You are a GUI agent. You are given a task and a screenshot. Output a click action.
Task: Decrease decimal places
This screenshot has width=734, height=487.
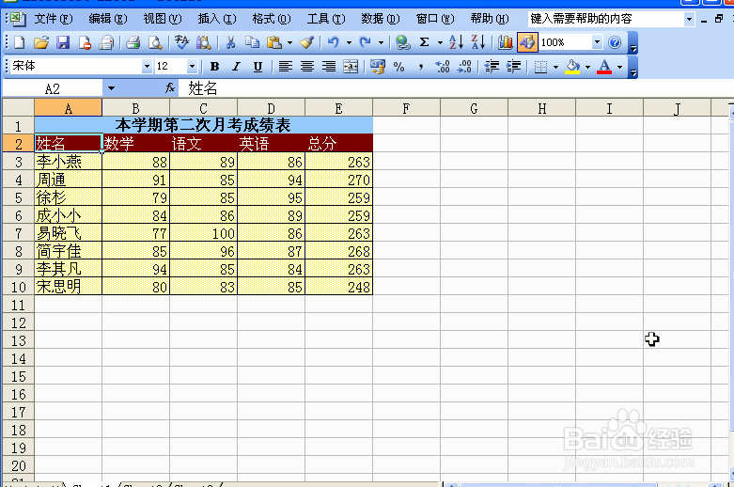[464, 67]
